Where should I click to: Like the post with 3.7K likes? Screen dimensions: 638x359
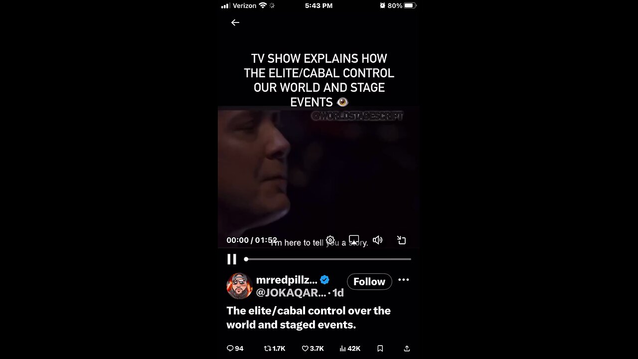click(313, 349)
